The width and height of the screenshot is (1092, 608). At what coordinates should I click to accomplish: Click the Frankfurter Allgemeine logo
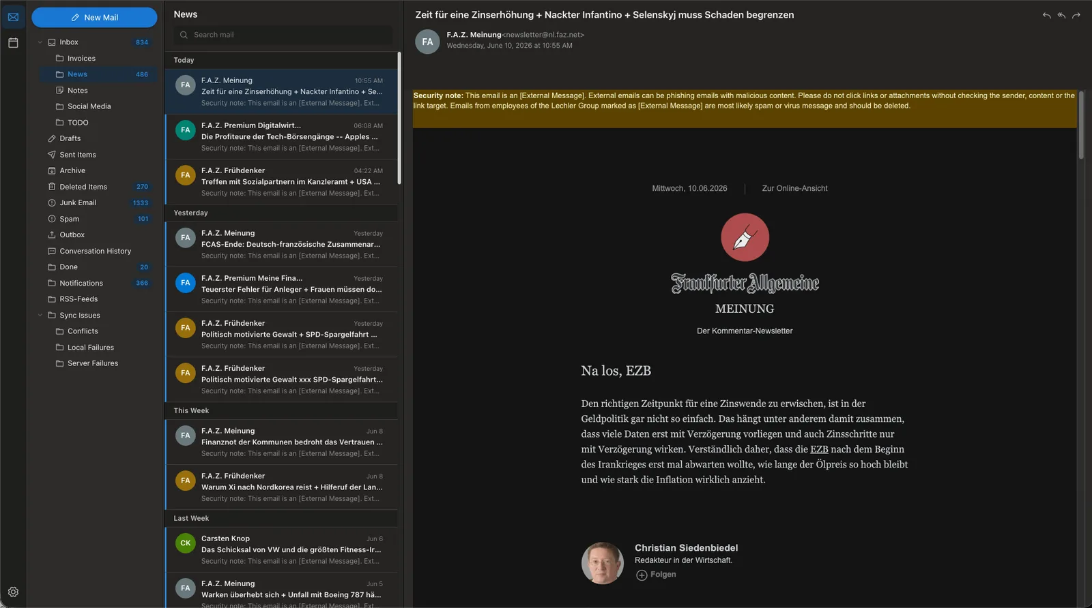(745, 283)
